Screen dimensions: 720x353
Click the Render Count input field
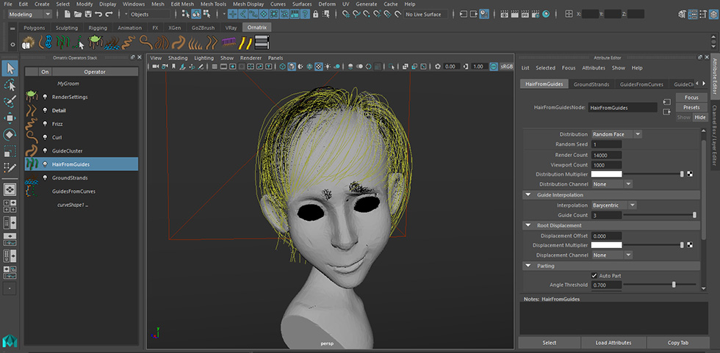pos(606,155)
